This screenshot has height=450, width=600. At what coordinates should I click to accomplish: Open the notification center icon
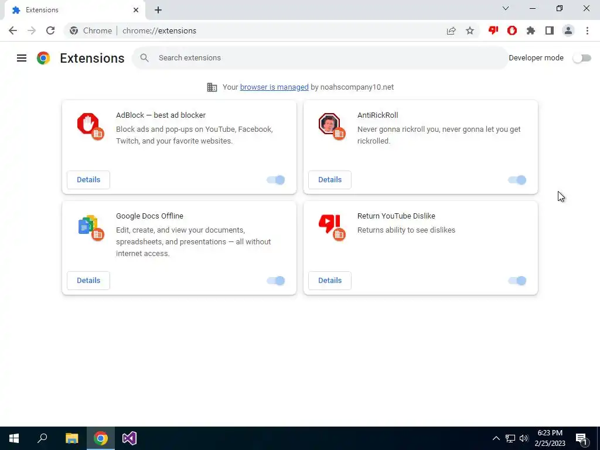[x=582, y=438]
